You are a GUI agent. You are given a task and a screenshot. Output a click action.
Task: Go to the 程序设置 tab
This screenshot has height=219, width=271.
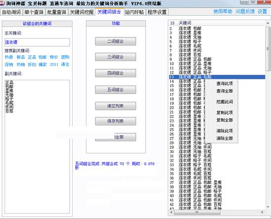pyautogui.click(x=157, y=12)
